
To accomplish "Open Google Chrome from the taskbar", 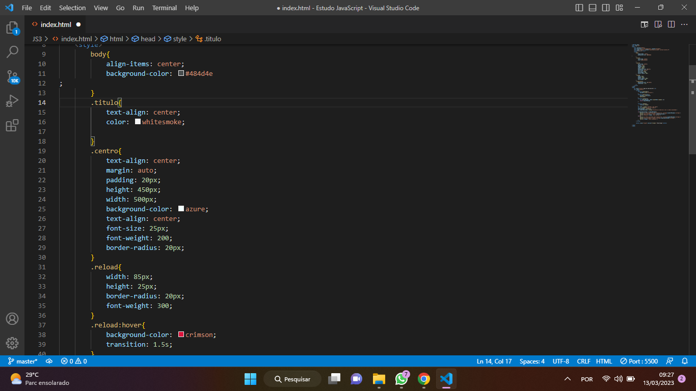I will (x=423, y=379).
